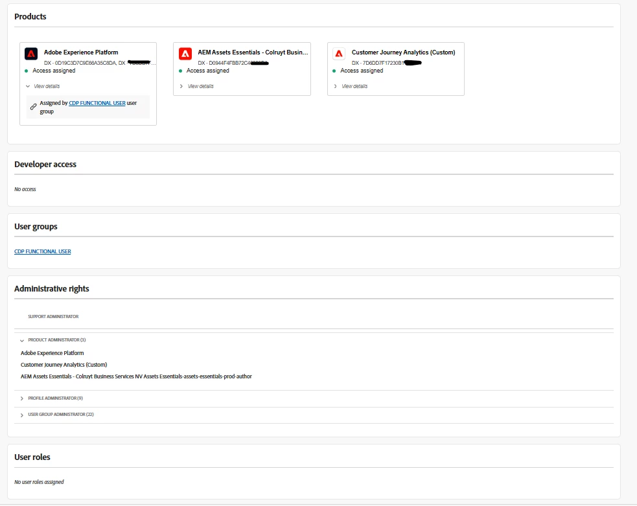Click the Customer Journey Analytics product icon
The height and width of the screenshot is (506, 637).
pos(339,54)
